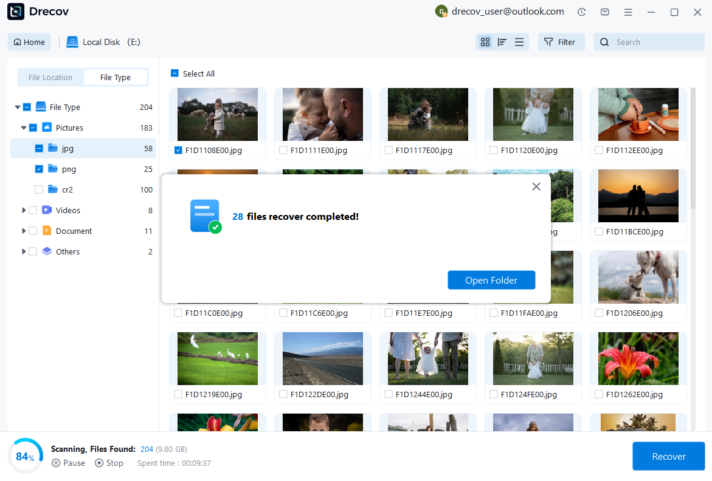Open scan history via the clock icon

(x=581, y=12)
